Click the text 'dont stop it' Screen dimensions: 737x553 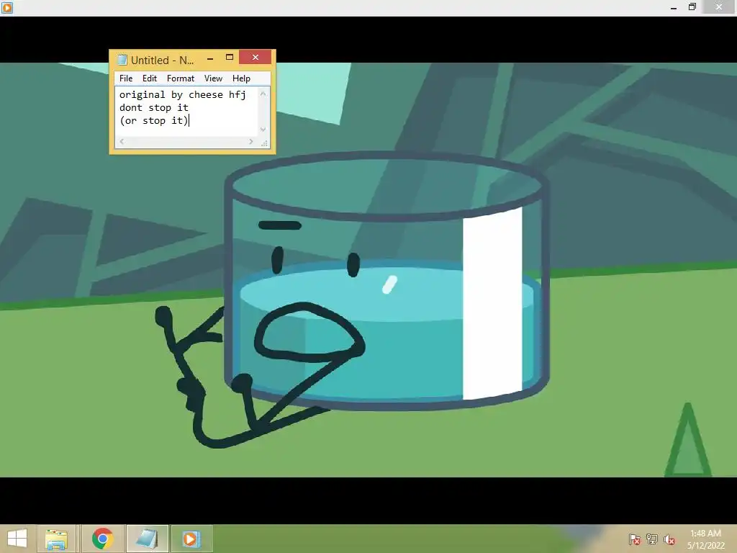(154, 108)
